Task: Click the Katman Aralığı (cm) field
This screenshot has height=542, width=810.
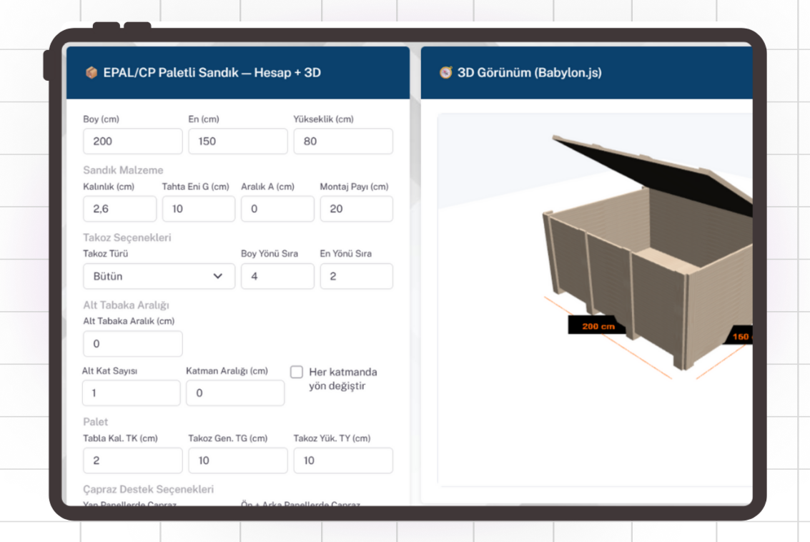Action: point(234,393)
